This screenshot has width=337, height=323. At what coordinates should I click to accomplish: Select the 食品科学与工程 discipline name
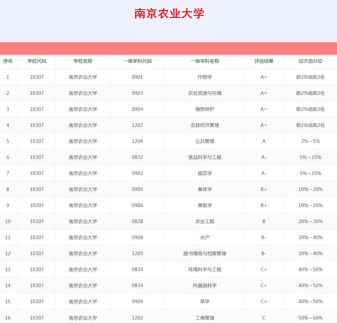pyautogui.click(x=205, y=157)
